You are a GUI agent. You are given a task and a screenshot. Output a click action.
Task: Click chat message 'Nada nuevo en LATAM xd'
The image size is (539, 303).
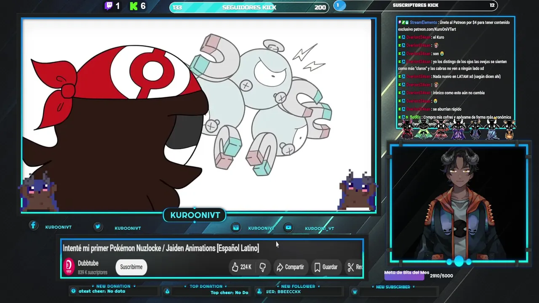point(449,77)
